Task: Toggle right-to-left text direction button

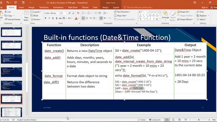Action: [105, 18]
